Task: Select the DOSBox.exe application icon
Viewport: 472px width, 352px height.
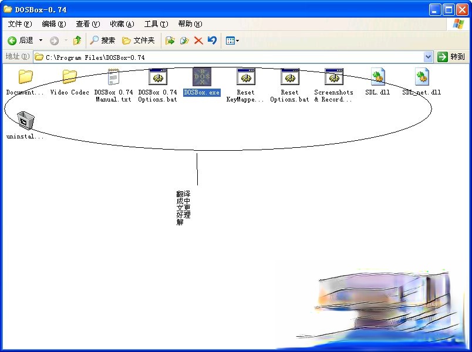Action: tap(202, 77)
